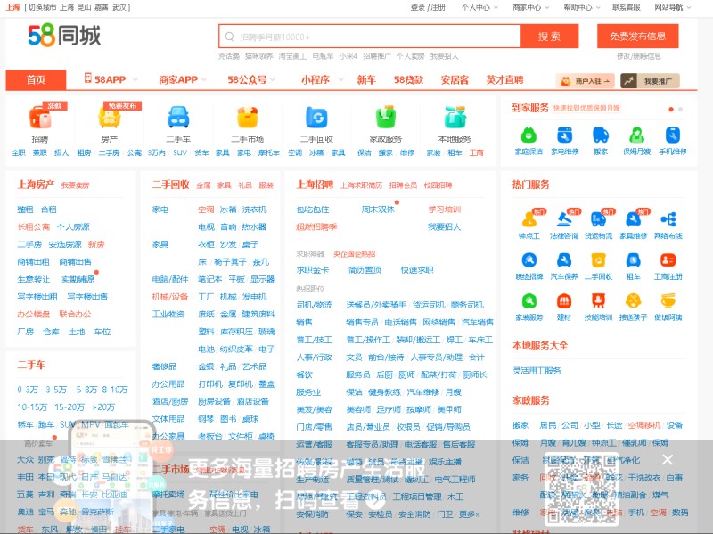
Task: Open the 本地服务 category icon
Action: pos(455,117)
